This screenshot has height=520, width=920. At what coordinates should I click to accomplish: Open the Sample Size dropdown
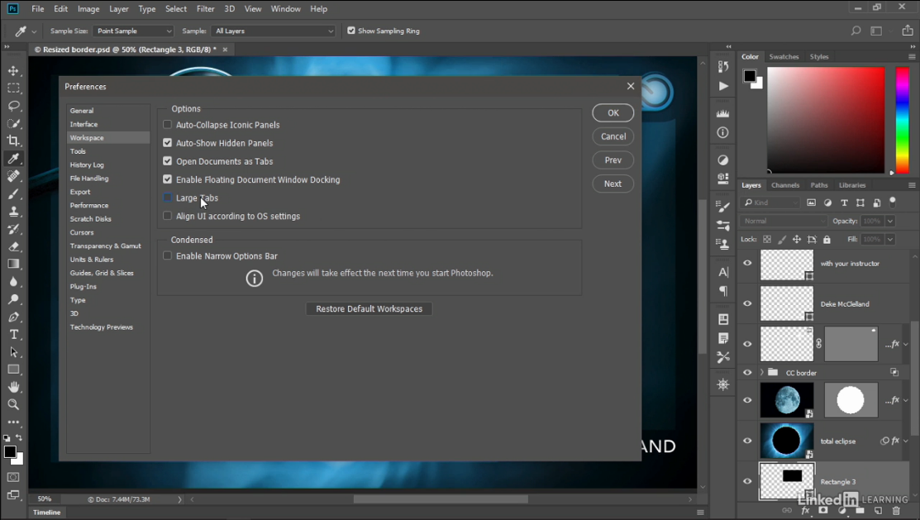click(134, 31)
